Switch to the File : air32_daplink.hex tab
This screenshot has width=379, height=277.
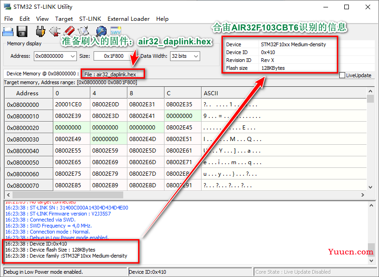pos(110,74)
